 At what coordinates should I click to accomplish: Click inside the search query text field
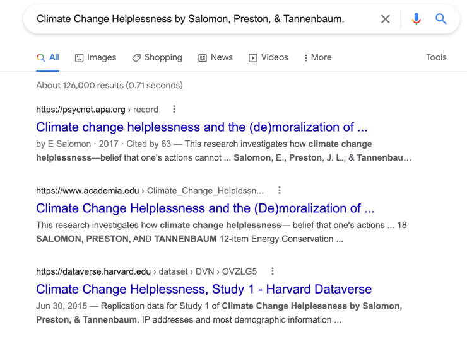pyautogui.click(x=191, y=19)
